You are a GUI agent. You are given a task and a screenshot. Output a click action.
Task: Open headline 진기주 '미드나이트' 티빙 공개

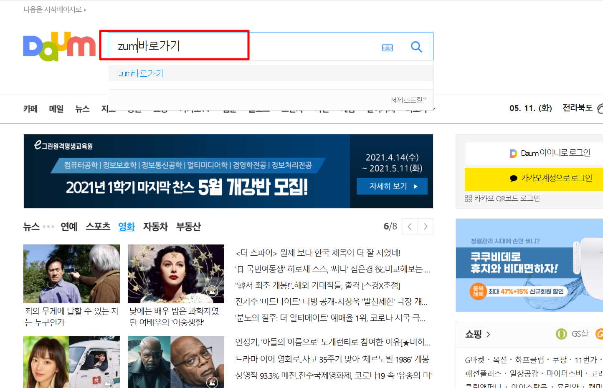[332, 302]
